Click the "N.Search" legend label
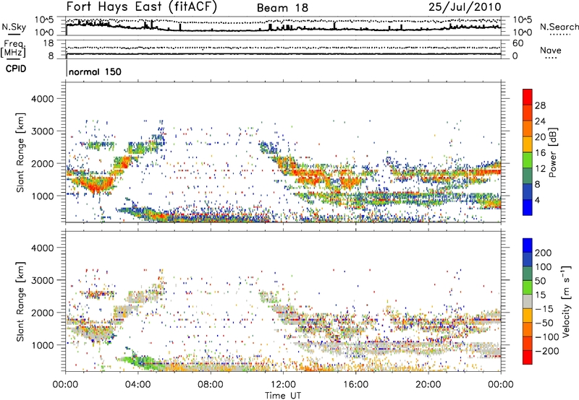This screenshot has height=400, width=579. click(x=559, y=27)
